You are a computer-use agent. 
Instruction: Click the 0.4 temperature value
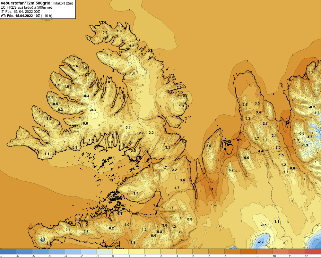click(153, 236)
